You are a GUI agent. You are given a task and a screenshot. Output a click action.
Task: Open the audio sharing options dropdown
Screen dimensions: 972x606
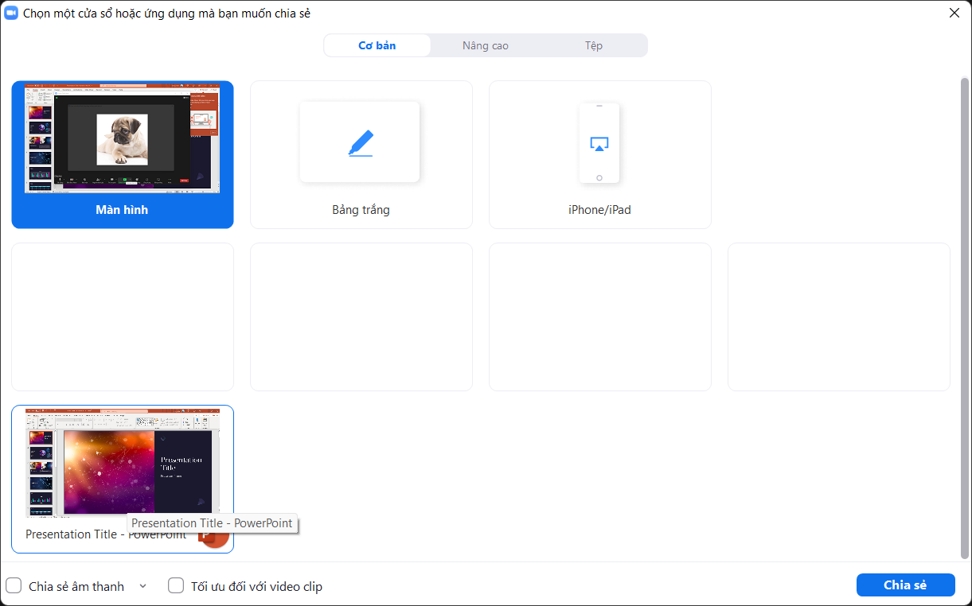[x=142, y=586]
